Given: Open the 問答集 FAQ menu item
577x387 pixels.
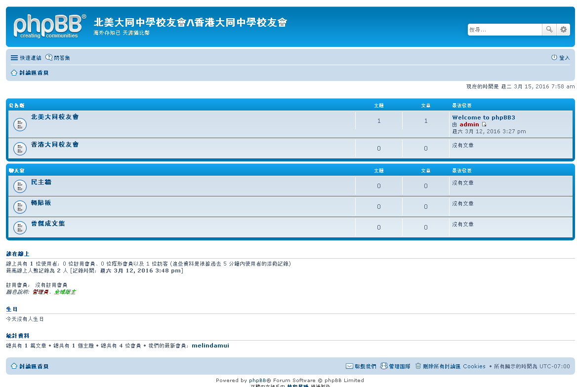Looking at the screenshot, I should [58, 58].
